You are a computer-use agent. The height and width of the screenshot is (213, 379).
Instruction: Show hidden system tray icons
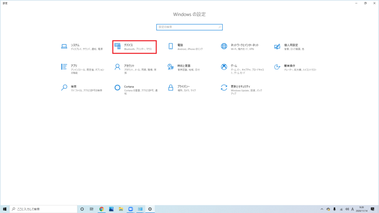322,209
